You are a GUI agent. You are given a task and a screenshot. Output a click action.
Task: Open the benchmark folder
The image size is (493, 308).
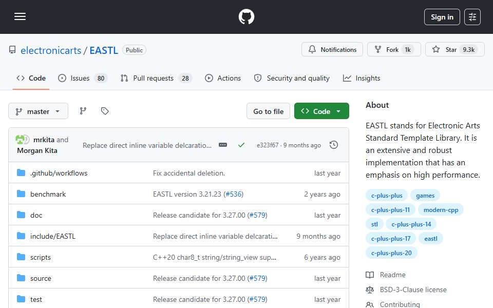(48, 194)
